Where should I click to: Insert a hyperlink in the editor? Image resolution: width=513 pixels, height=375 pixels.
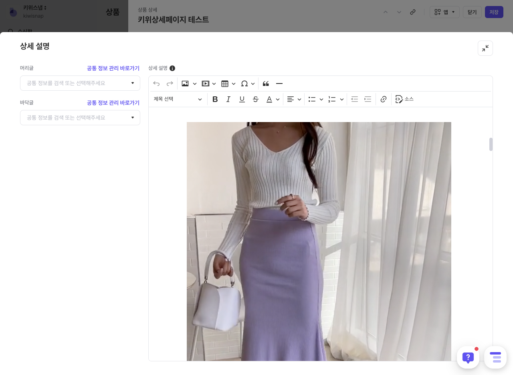pos(384,99)
